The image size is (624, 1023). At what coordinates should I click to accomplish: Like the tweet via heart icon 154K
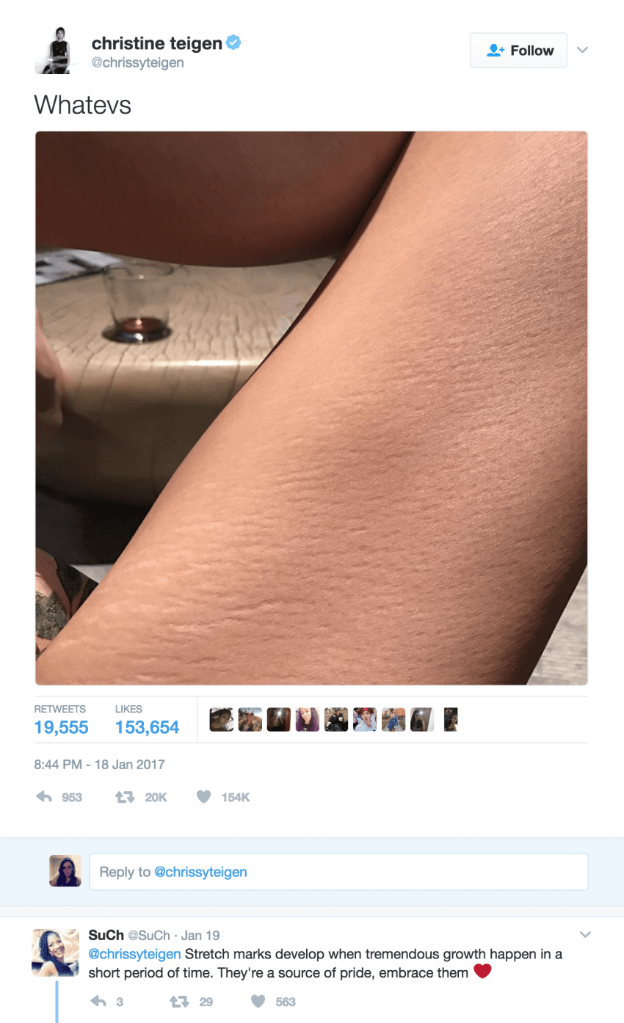tap(204, 797)
